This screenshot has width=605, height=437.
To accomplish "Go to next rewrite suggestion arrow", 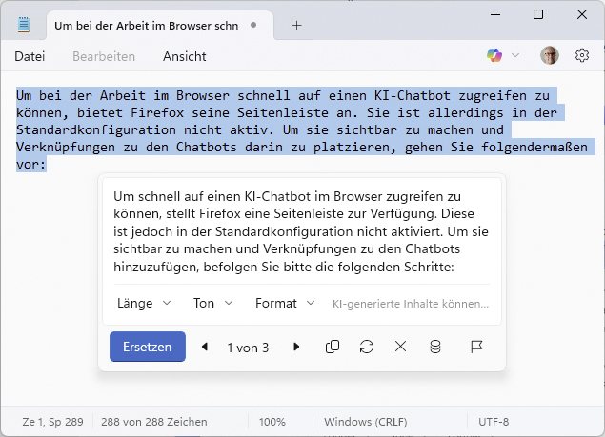I will [x=296, y=347].
